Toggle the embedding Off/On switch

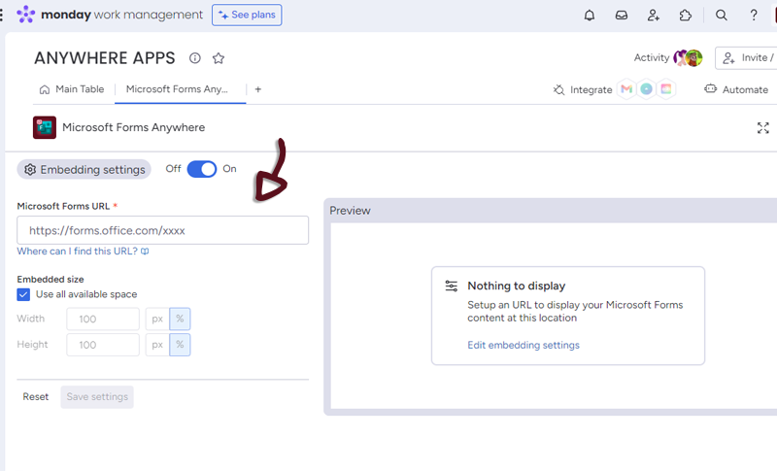point(202,169)
